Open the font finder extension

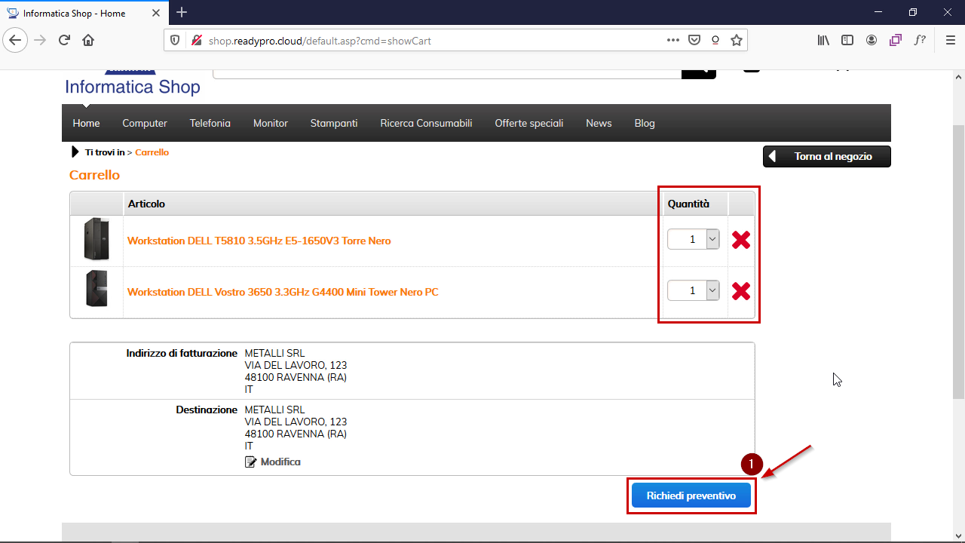[920, 40]
